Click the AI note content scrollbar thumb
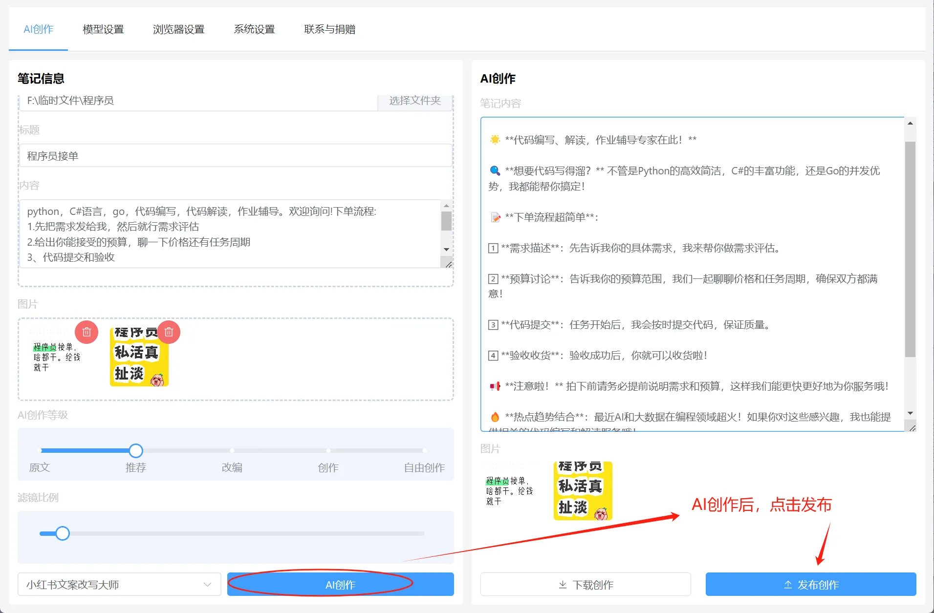The height and width of the screenshot is (613, 934). [x=910, y=249]
